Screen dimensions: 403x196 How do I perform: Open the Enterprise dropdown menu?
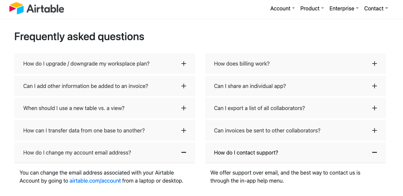(344, 9)
